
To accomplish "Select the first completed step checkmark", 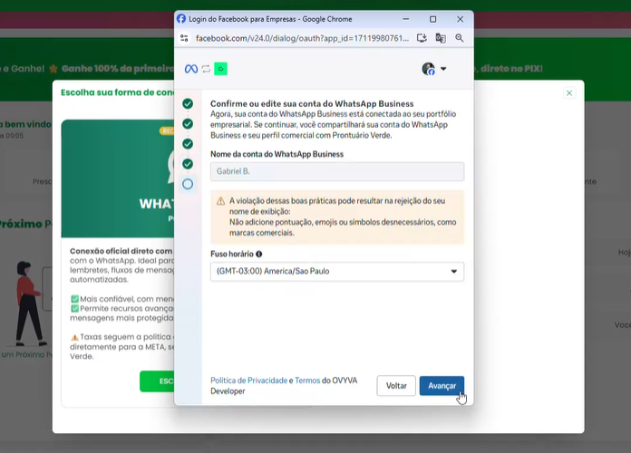I will pyautogui.click(x=188, y=104).
